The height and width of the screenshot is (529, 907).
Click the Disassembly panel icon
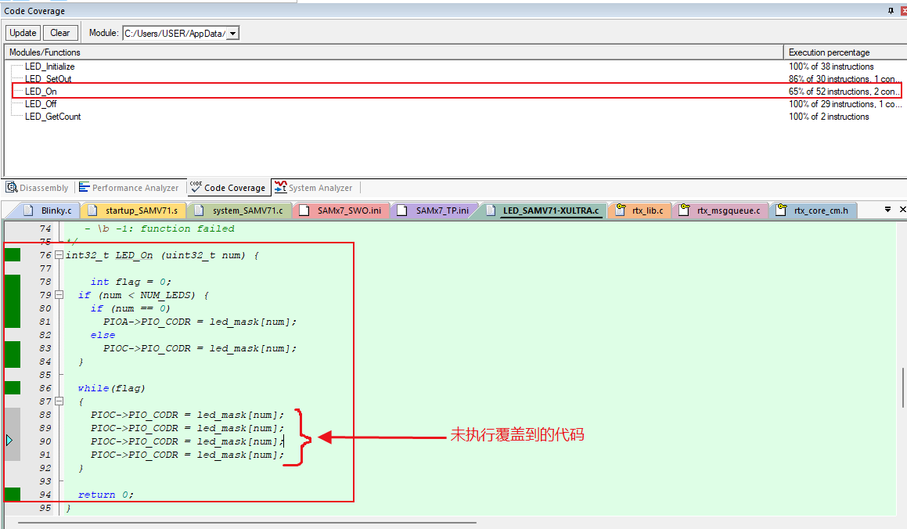12,188
